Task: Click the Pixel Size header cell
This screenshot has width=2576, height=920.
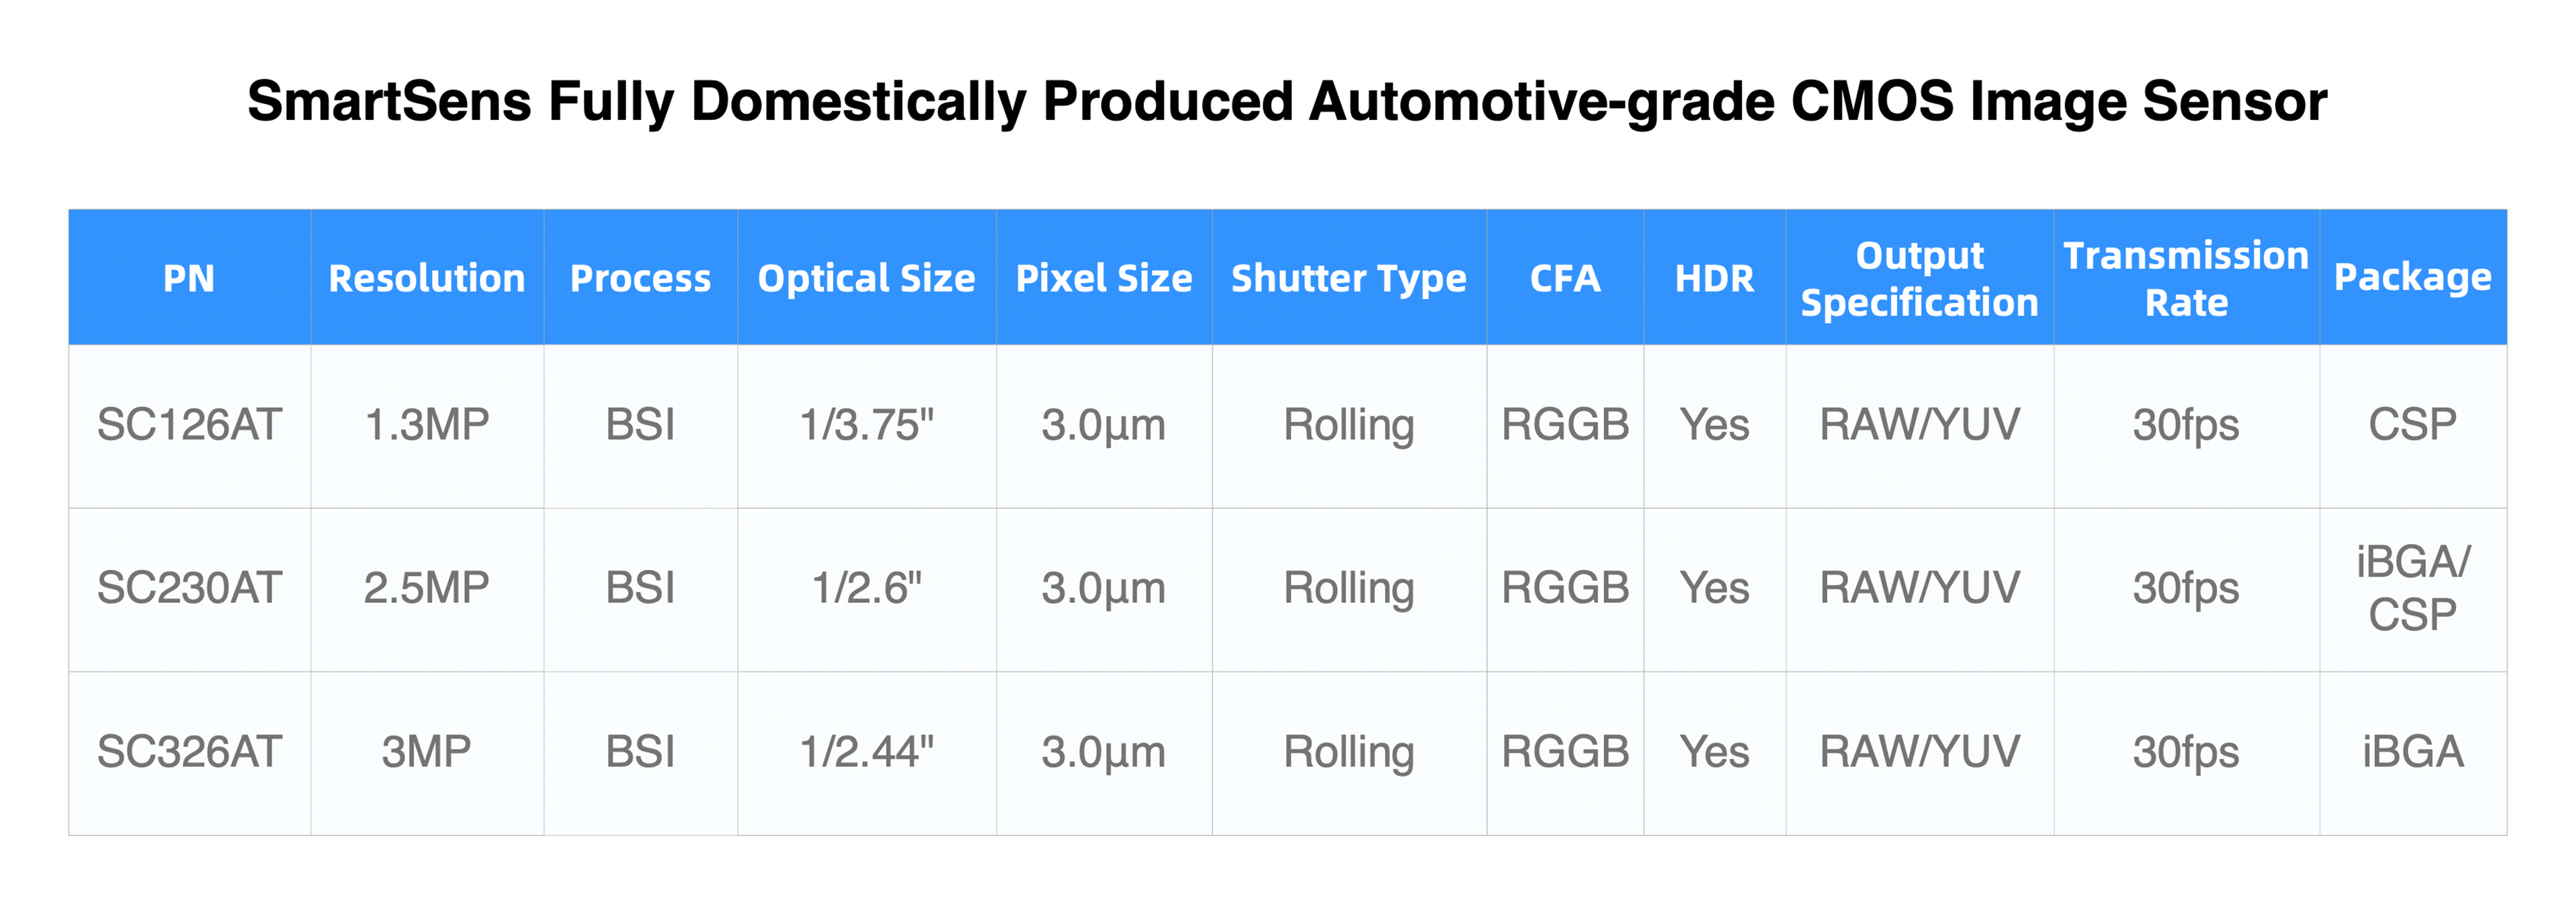Action: [1104, 278]
